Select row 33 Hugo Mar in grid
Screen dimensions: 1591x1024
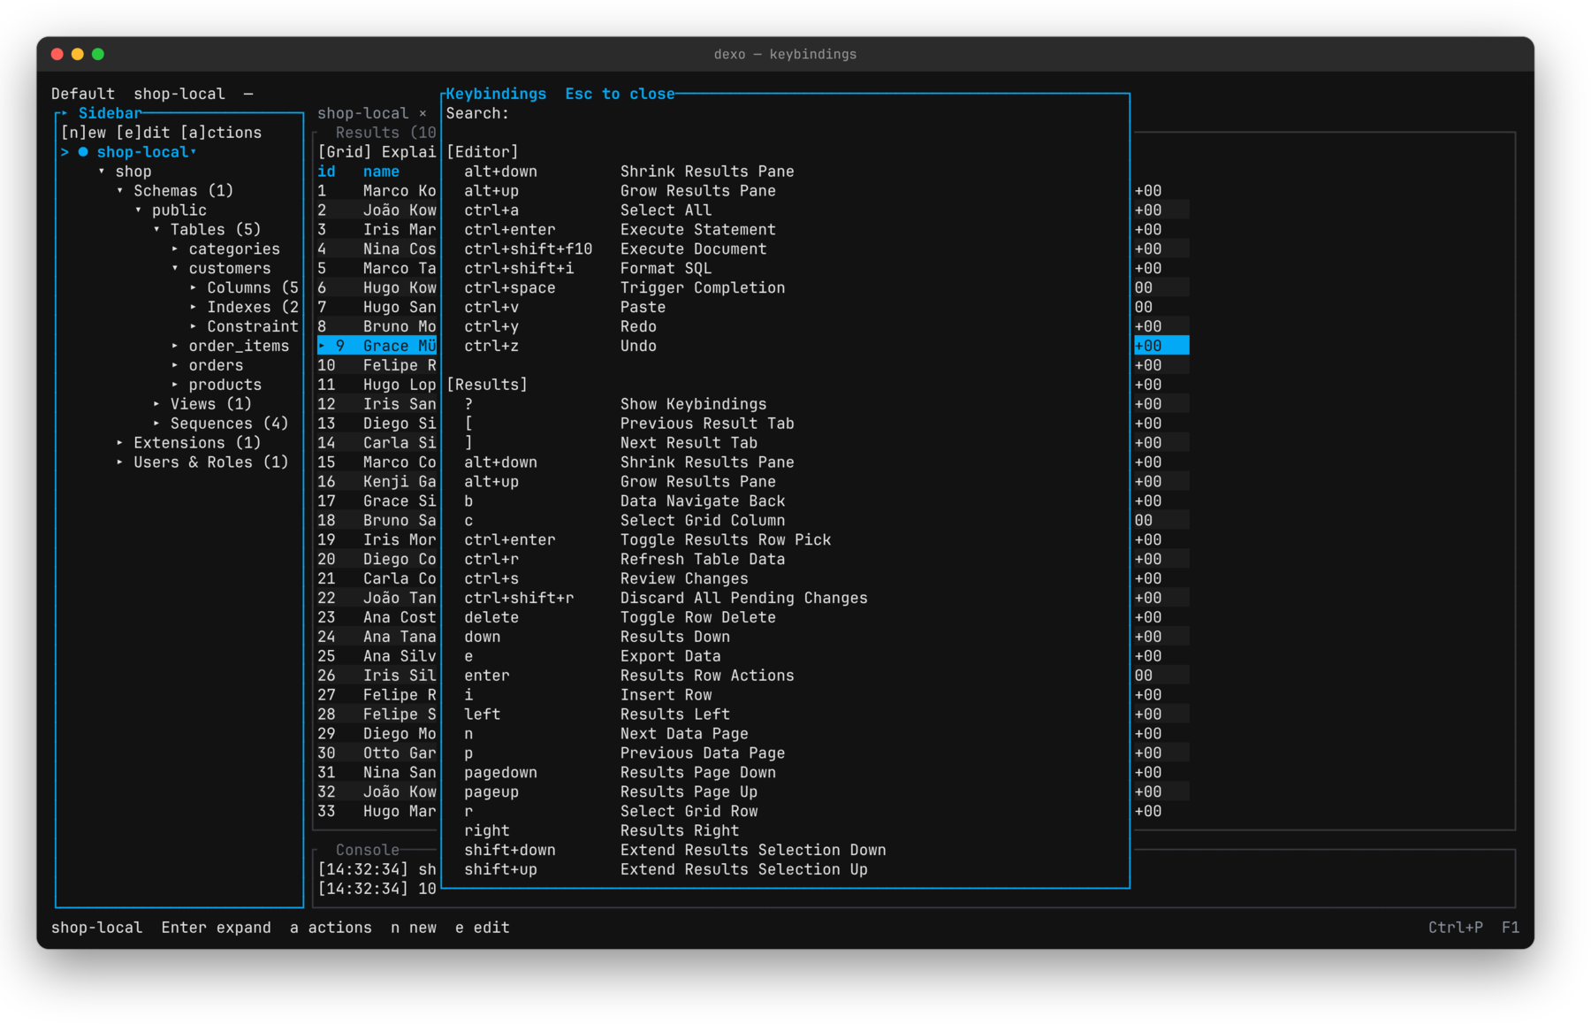(377, 811)
